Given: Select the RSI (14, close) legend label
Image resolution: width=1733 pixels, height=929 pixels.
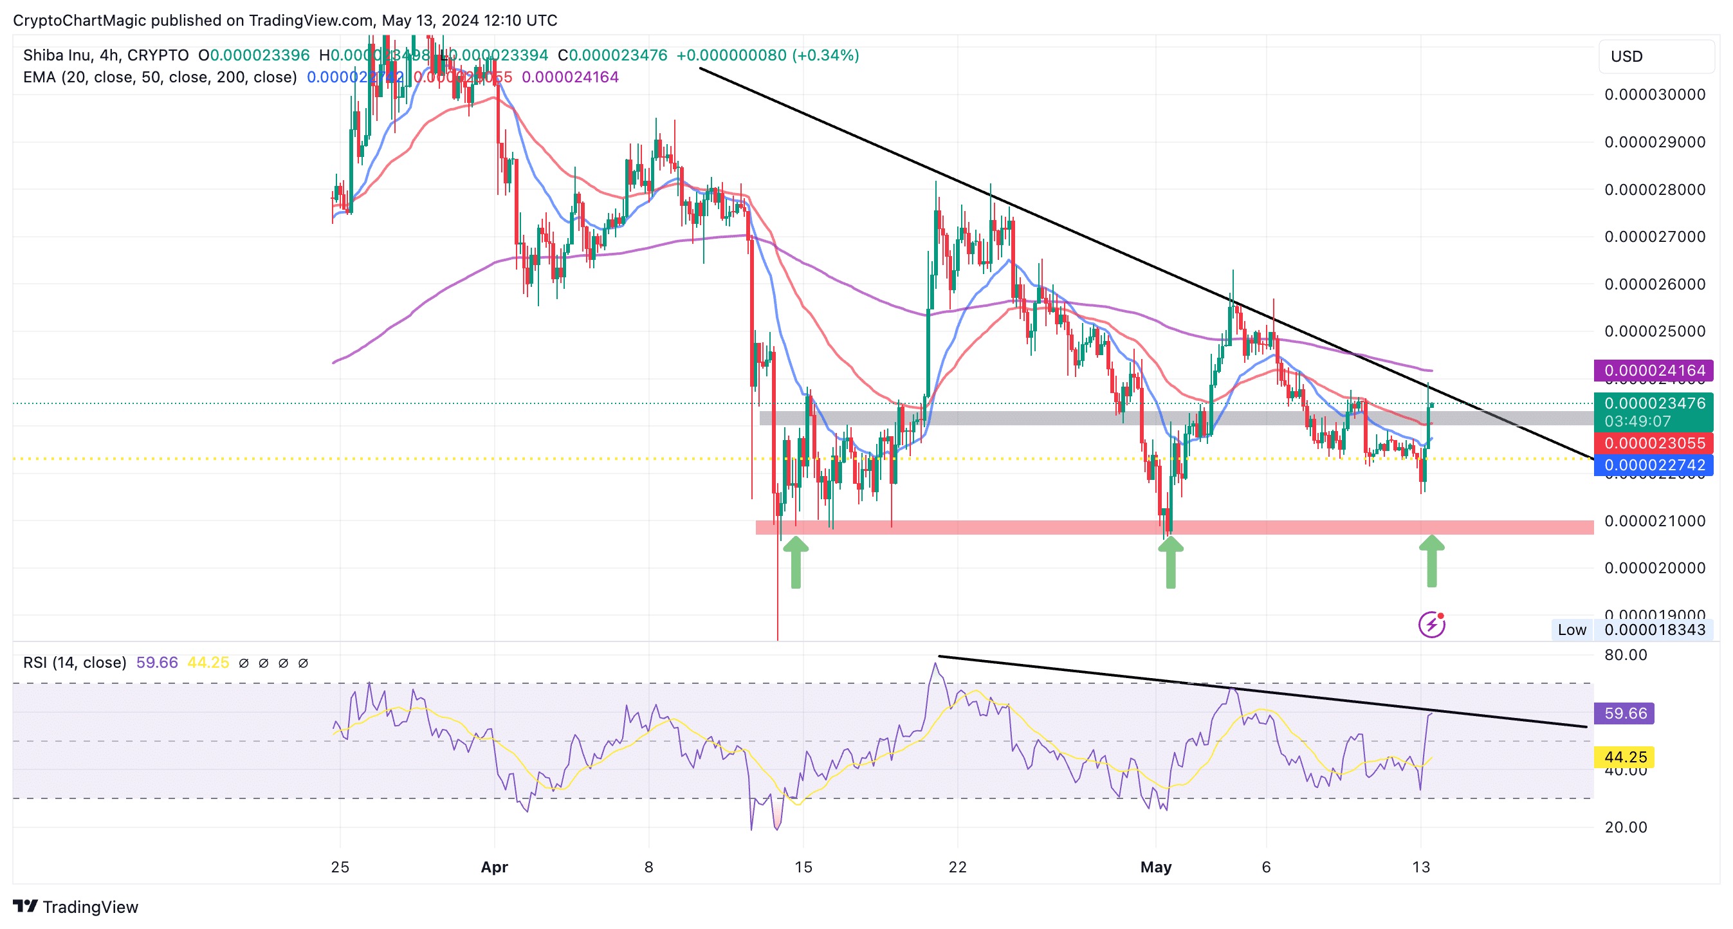Looking at the screenshot, I should 75,663.
